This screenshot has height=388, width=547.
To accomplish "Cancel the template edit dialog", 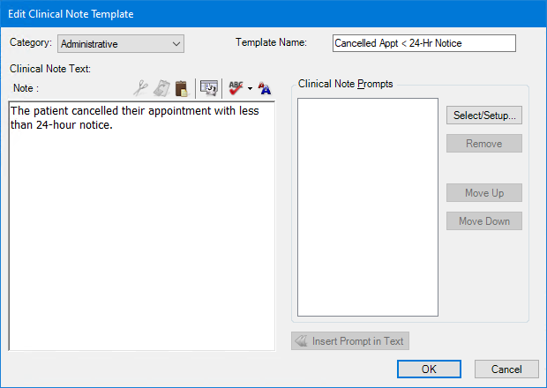I will [x=506, y=369].
